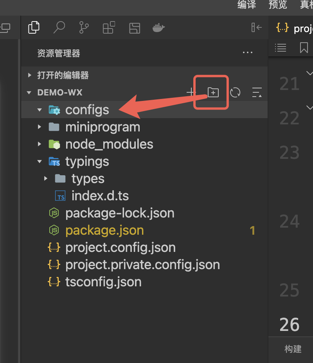313x363 pixels.
Task: Click the New File plus icon
Action: coord(191,92)
